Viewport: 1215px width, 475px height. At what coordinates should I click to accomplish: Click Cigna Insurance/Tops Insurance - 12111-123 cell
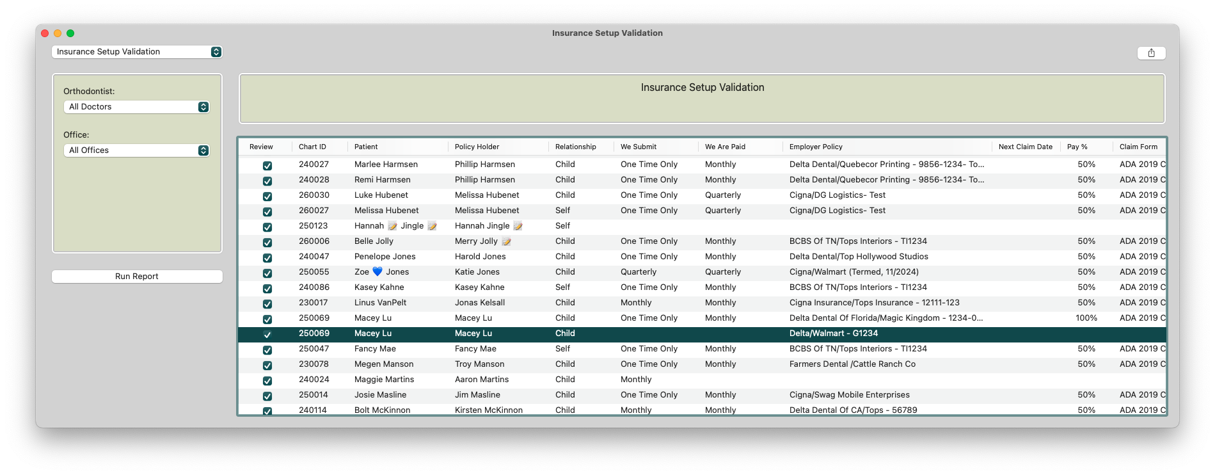point(874,303)
